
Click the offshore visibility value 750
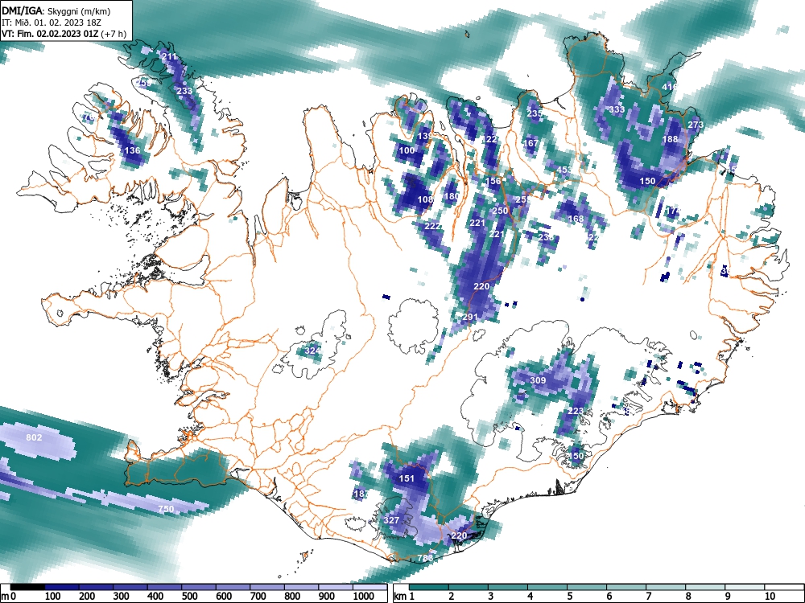tap(166, 509)
